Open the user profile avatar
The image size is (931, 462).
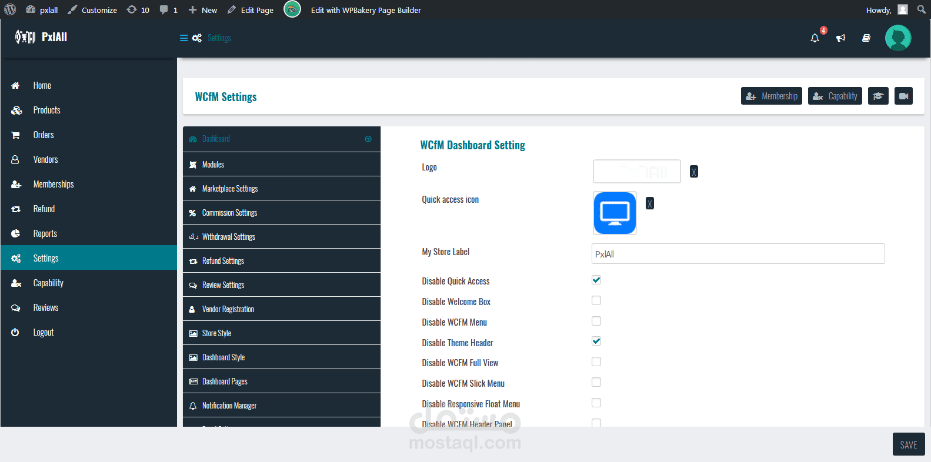(x=898, y=38)
